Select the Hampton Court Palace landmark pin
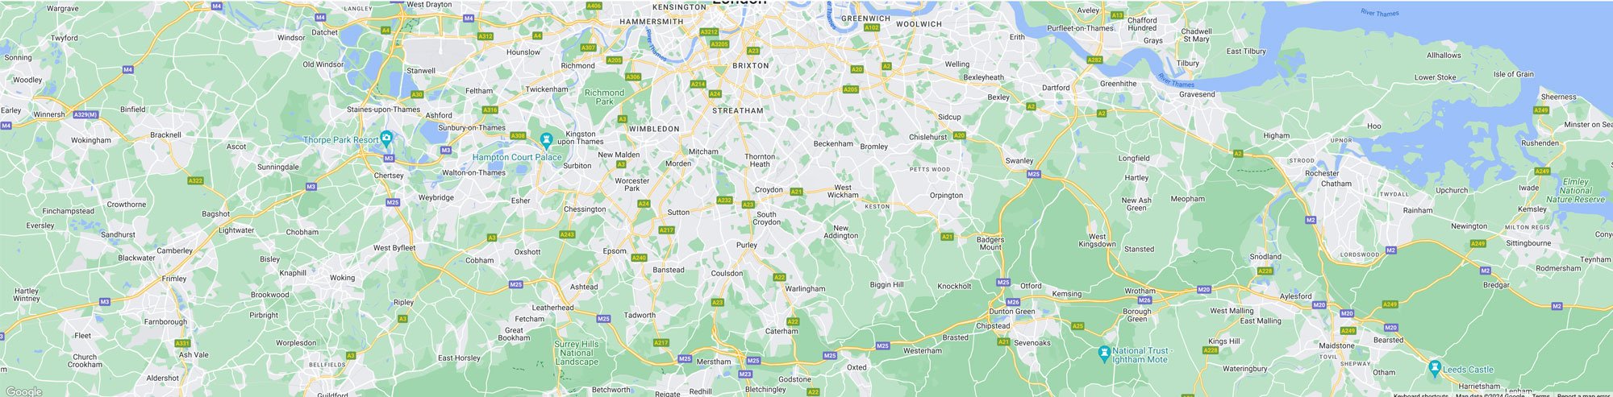 tap(546, 140)
